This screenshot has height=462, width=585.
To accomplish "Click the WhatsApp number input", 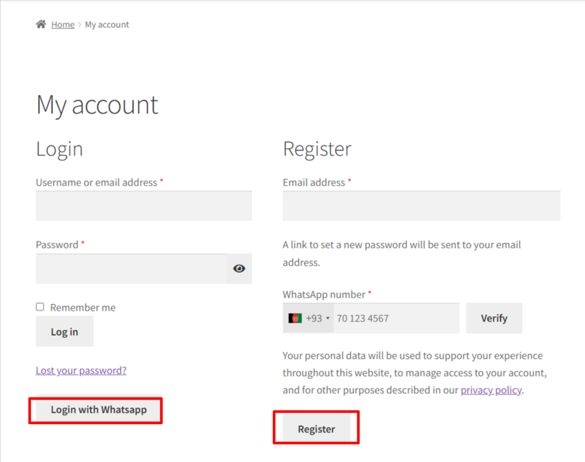I will pos(395,318).
